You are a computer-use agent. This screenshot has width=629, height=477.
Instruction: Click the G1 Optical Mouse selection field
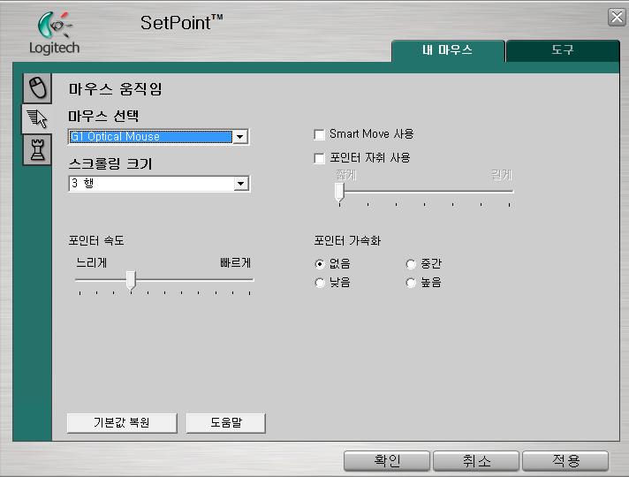click(158, 137)
